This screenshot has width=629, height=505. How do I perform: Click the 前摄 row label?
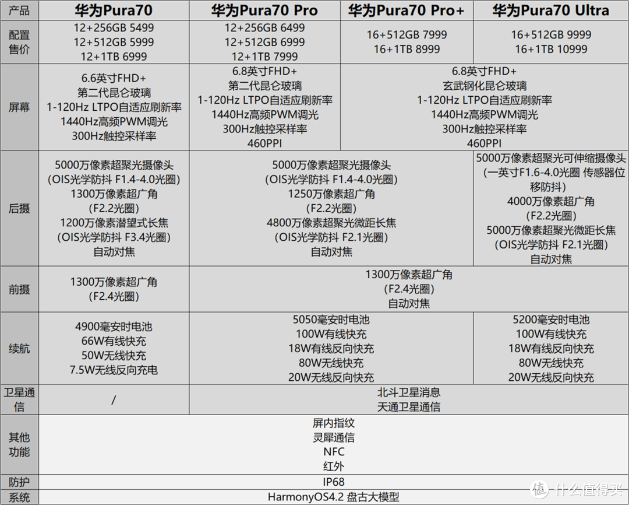pos(19,289)
